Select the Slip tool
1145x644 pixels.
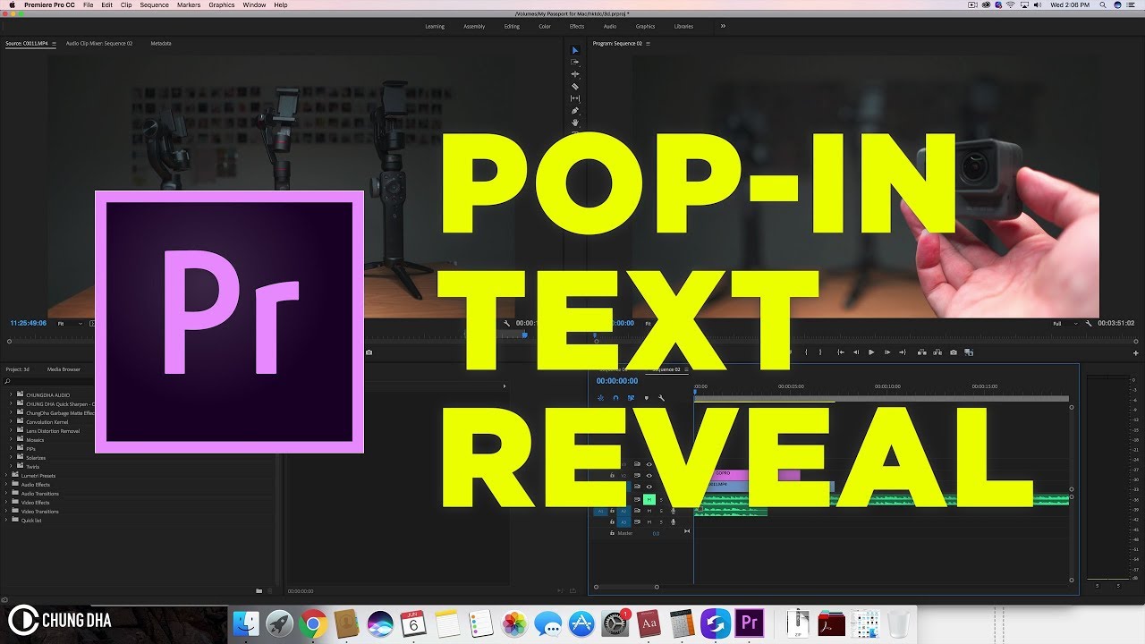pos(575,98)
